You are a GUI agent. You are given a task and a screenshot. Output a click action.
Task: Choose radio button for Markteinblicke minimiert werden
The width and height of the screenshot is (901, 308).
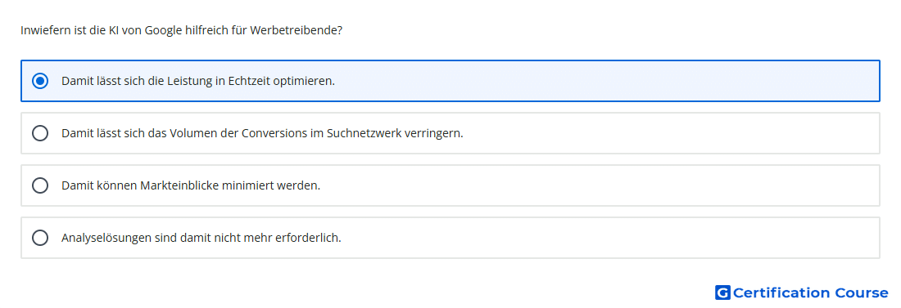point(40,185)
